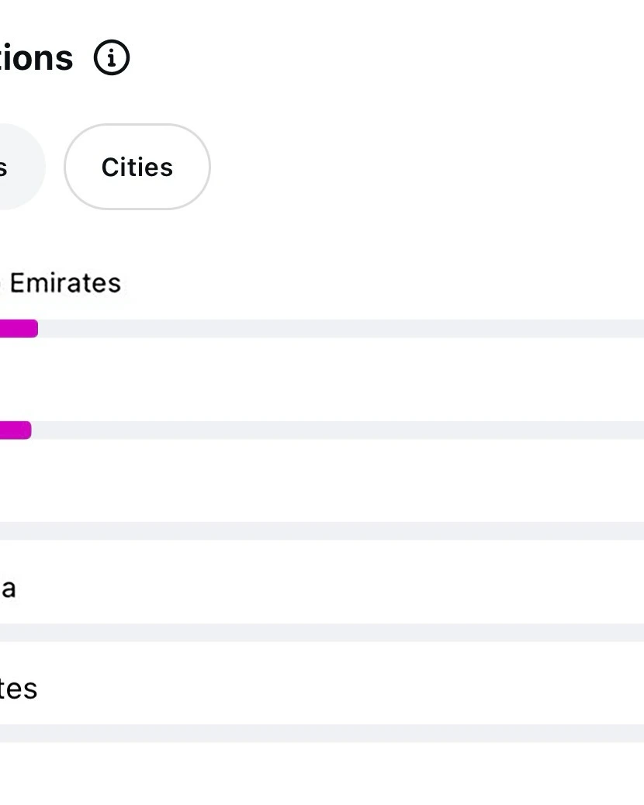The image size is (644, 805).
Task: Click the magenta fill of the second bar
Action: 16,430
